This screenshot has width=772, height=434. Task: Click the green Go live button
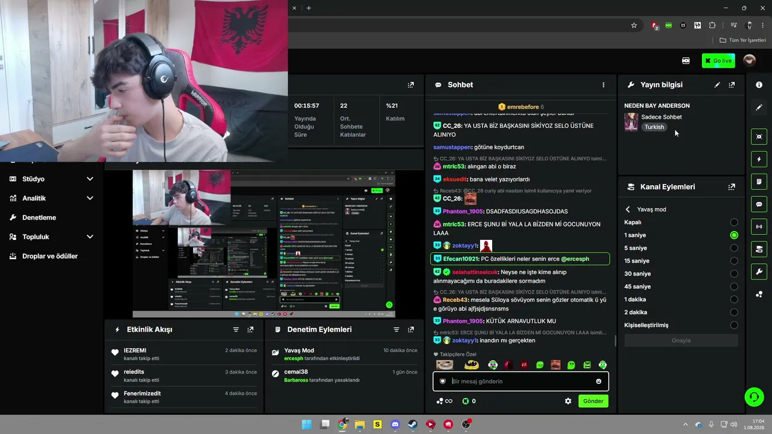pos(718,60)
